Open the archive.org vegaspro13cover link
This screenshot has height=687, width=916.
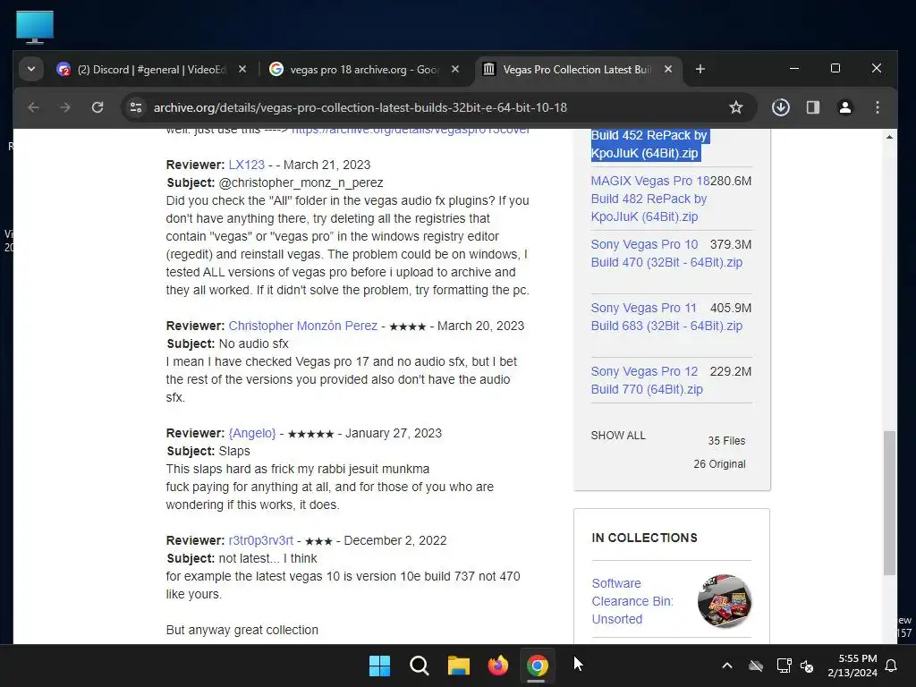[x=411, y=130]
